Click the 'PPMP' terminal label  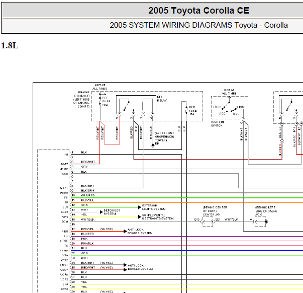(x=64, y=251)
